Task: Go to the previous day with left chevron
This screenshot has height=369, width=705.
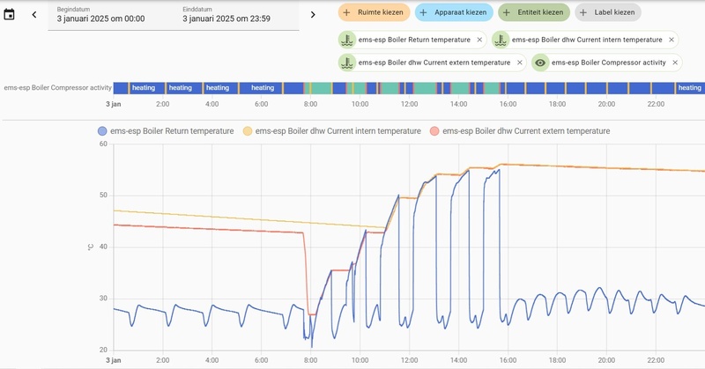Action: coord(34,14)
